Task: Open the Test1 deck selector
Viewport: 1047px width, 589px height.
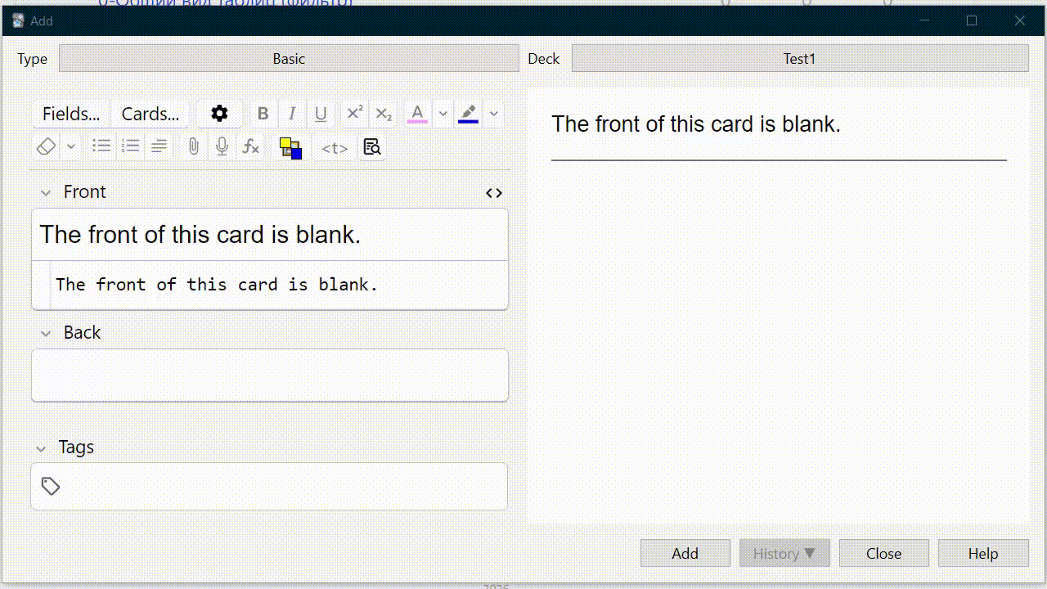Action: pos(799,59)
